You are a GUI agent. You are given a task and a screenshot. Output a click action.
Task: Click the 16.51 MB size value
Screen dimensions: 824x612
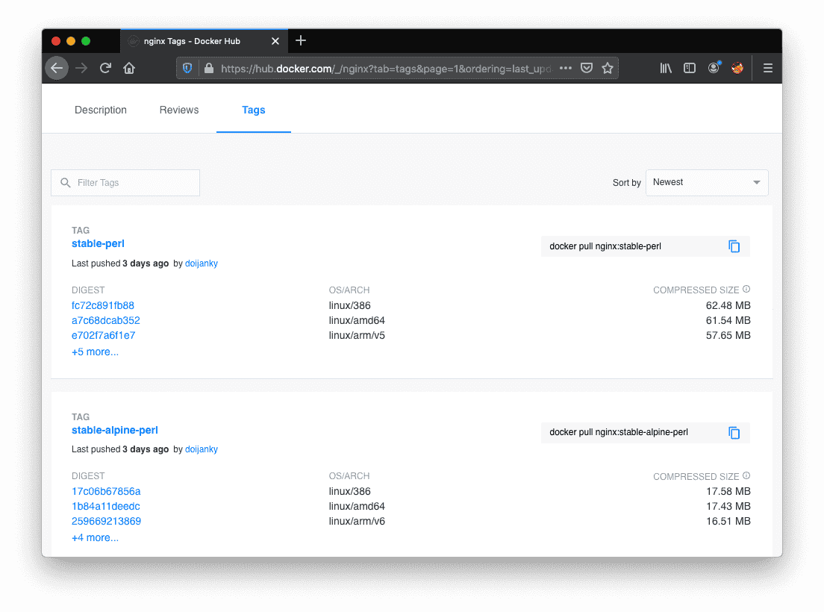pyautogui.click(x=728, y=521)
